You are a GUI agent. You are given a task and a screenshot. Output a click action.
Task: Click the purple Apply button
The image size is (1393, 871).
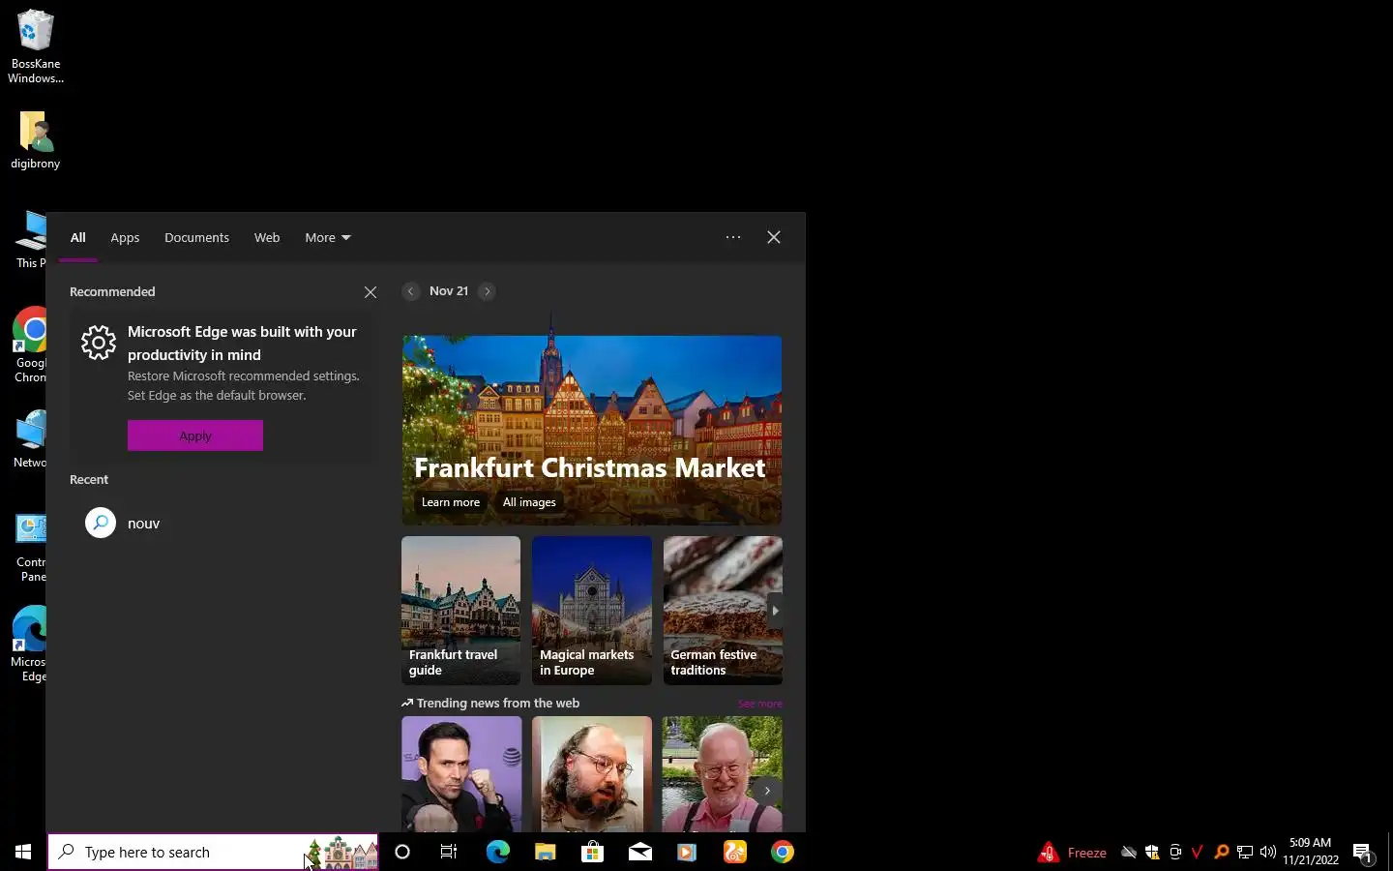point(195,435)
